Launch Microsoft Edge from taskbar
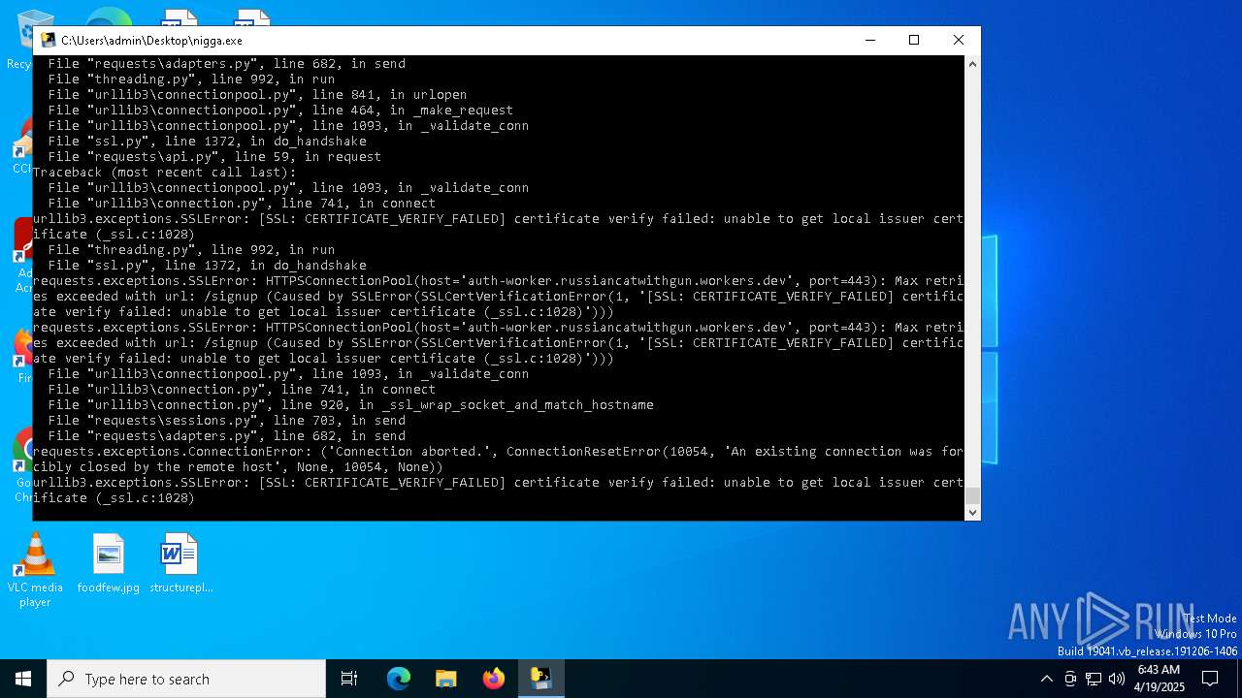Viewport: 1242px width, 698px height. point(399,679)
